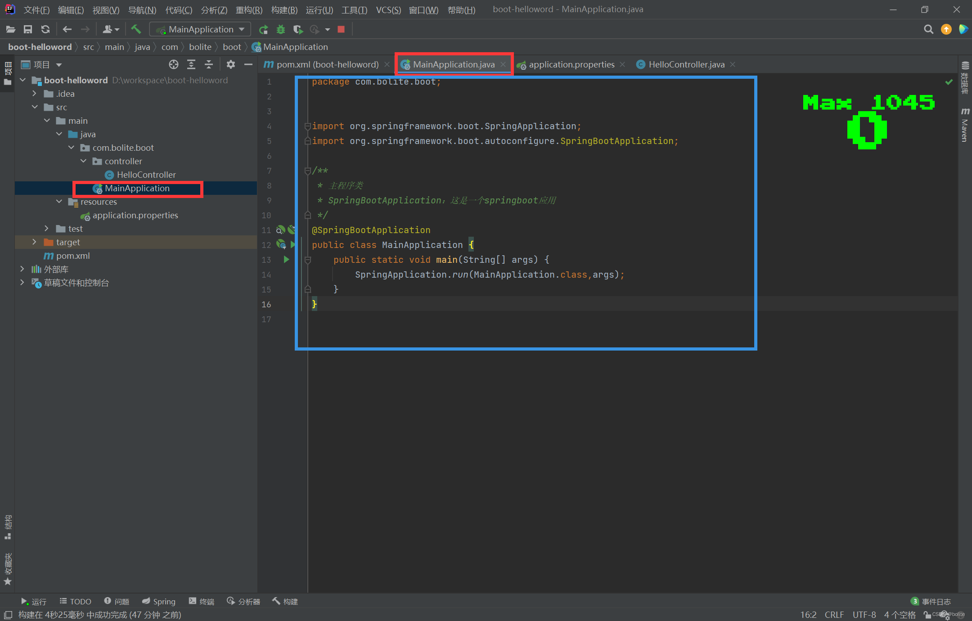This screenshot has height=621, width=972.
Task: Hide the project tool window with minus icon
Action: pyautogui.click(x=248, y=65)
